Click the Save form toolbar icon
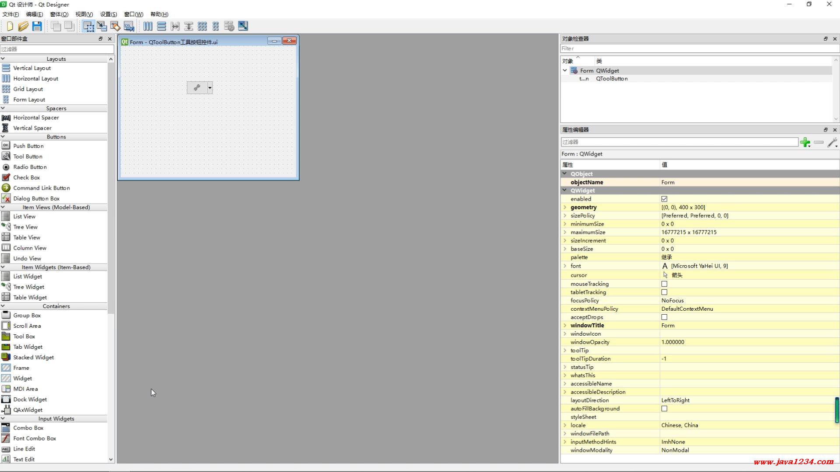840x472 pixels. click(x=37, y=26)
